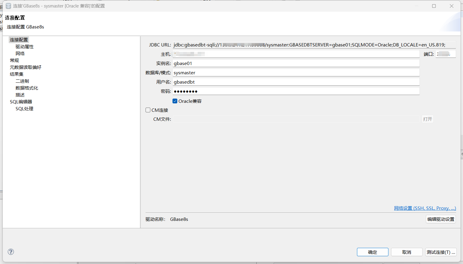The image size is (463, 264).
Task: Open 元数据读取偏好 page
Action: [x=25, y=67]
